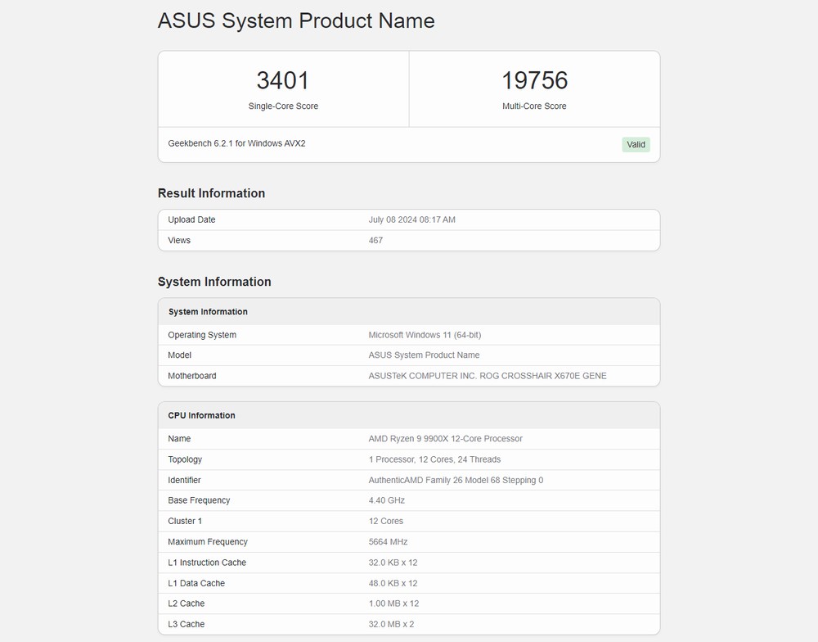Click the L1 Instruction Cache label
This screenshot has height=642, width=818.
point(207,563)
